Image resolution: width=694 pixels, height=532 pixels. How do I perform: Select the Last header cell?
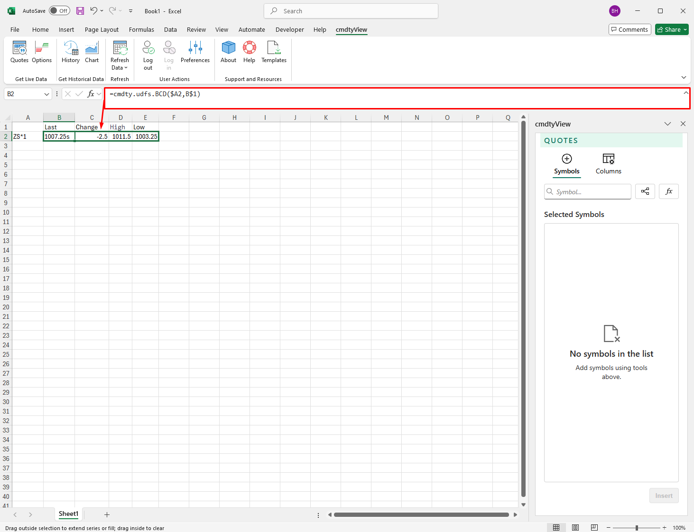click(x=59, y=127)
